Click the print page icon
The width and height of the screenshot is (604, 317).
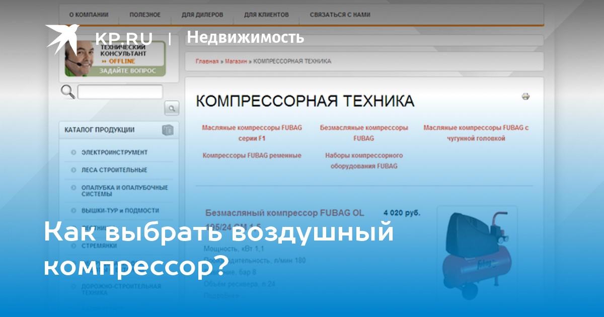click(x=526, y=96)
